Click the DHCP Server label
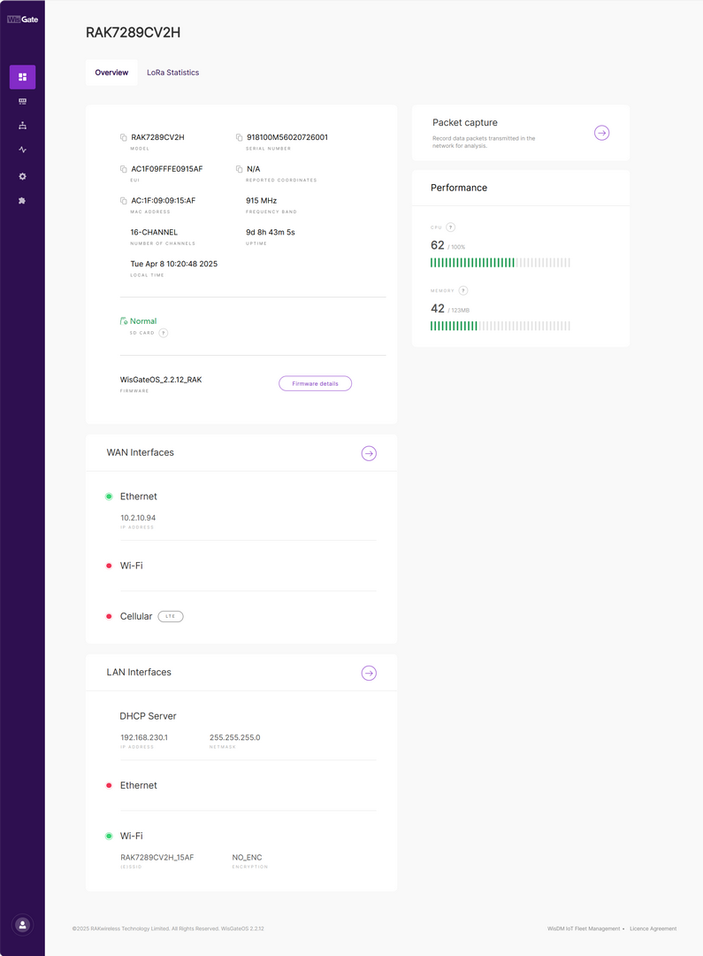This screenshot has width=703, height=956. (148, 716)
